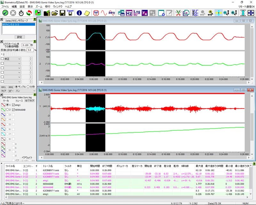Uncheck the 669AA8AB trace checkbox
This screenshot has height=205, width=256.
tap(13, 110)
